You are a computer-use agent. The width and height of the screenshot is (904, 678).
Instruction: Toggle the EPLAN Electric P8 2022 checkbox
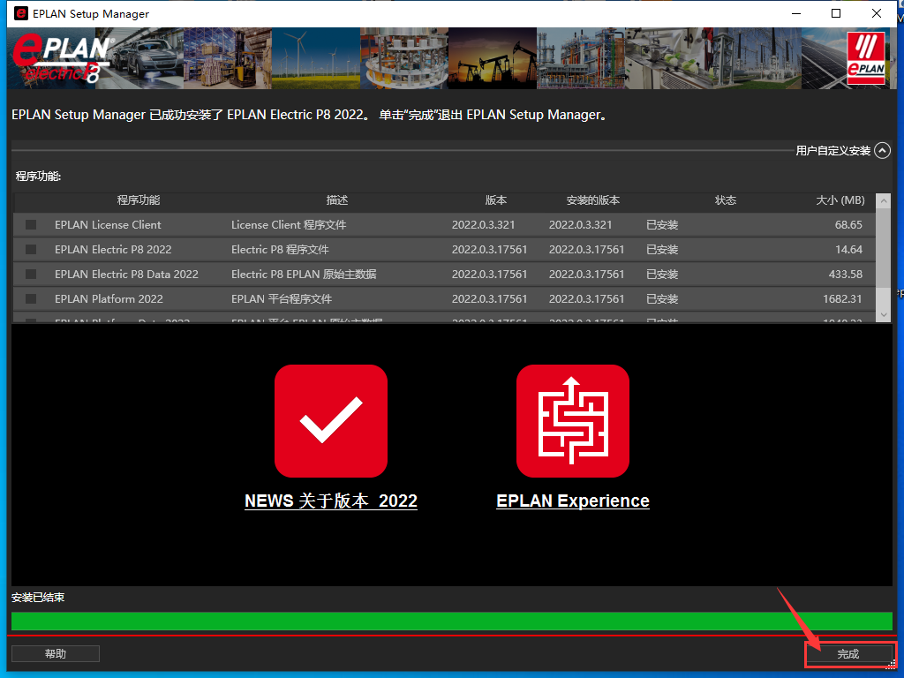coord(31,250)
